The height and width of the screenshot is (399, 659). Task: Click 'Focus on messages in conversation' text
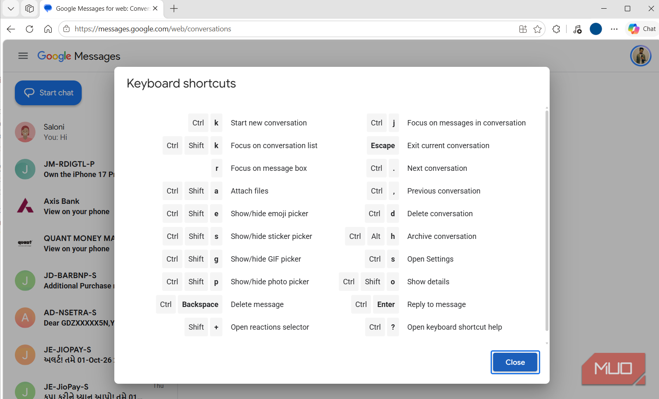click(x=466, y=123)
